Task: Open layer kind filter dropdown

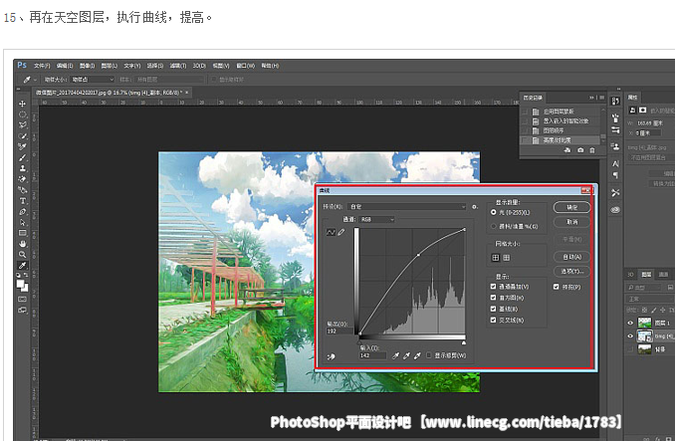Action: (644, 288)
